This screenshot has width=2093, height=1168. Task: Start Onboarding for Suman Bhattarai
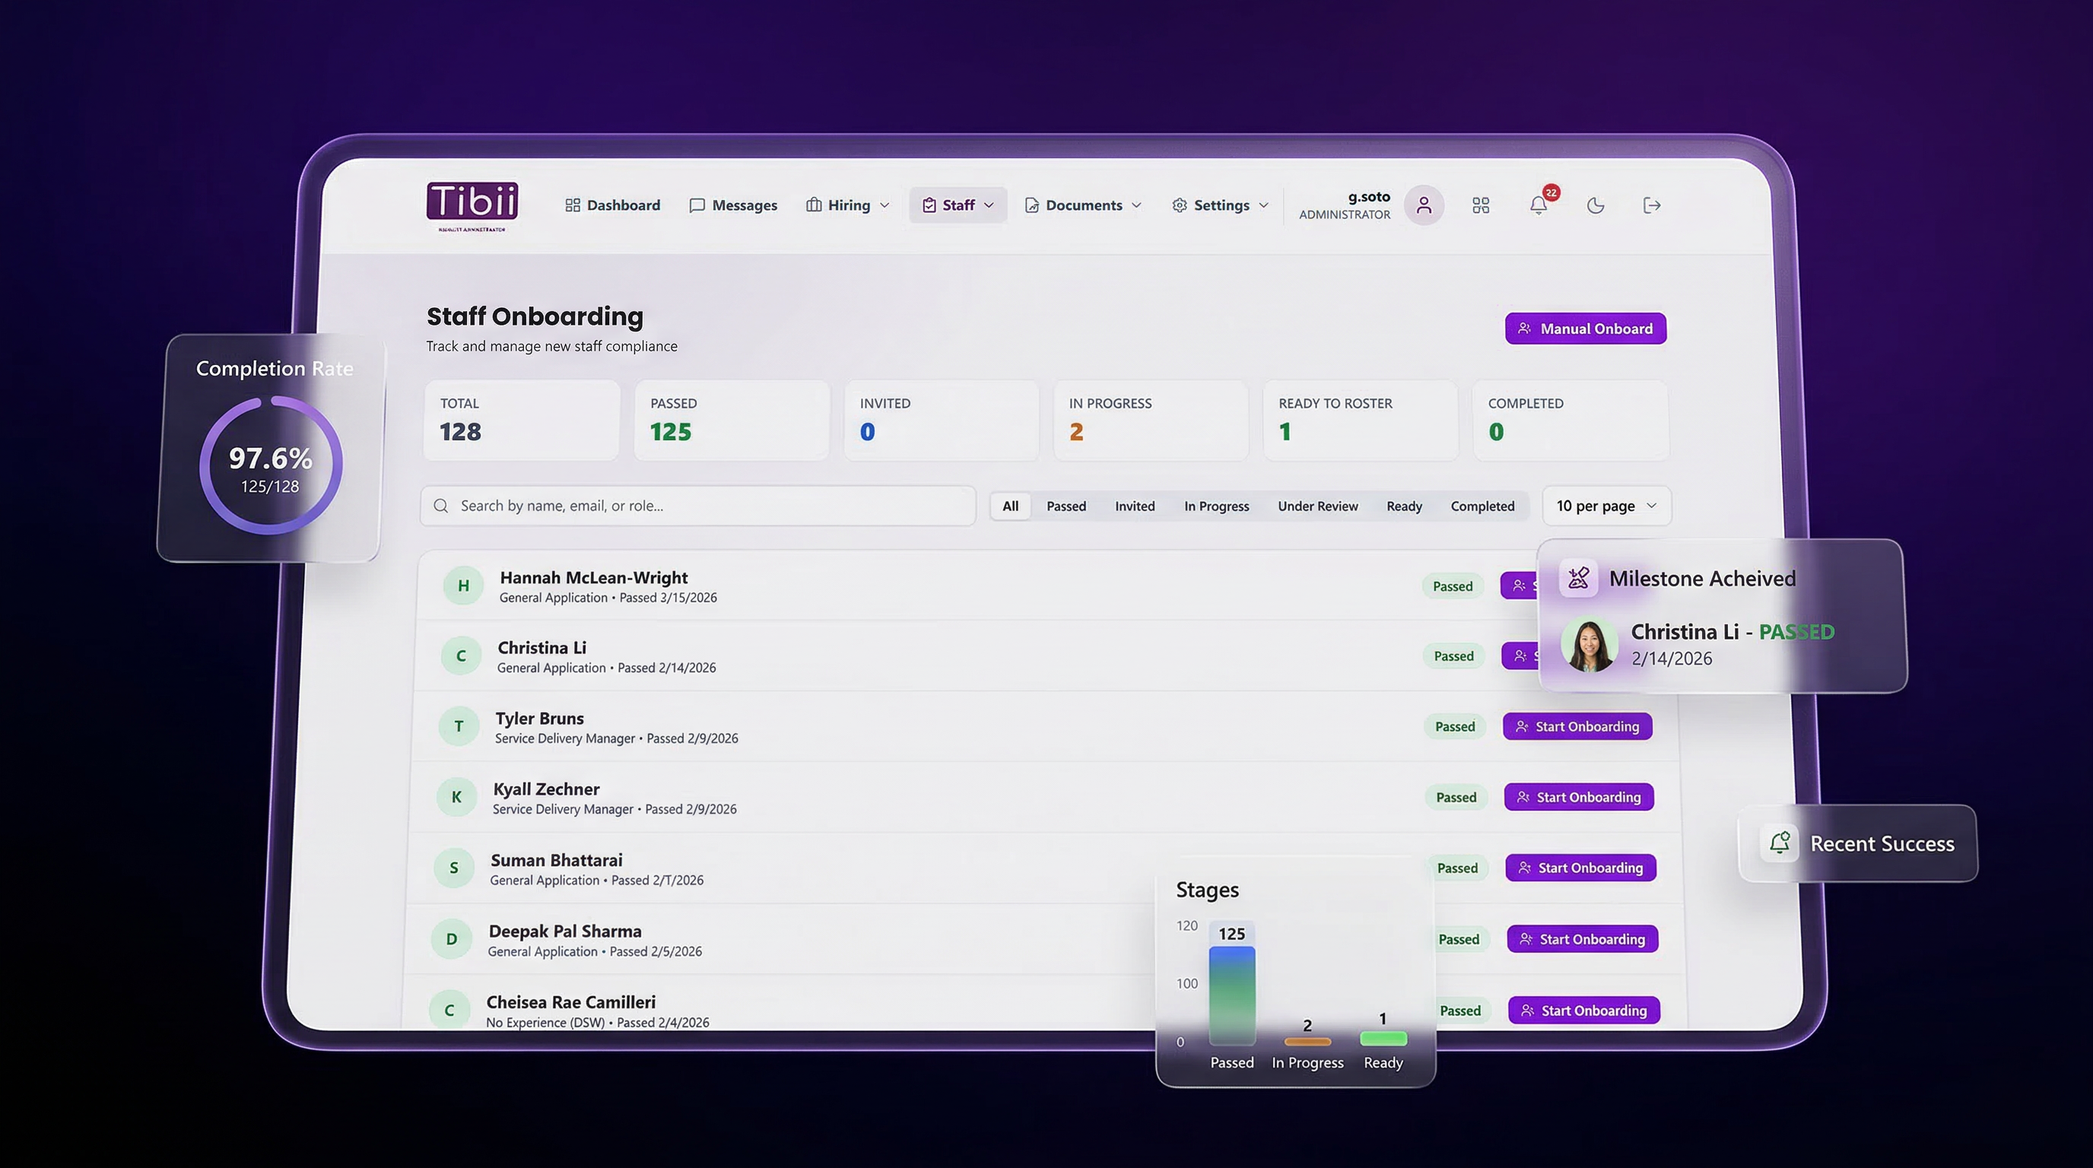pos(1580,868)
